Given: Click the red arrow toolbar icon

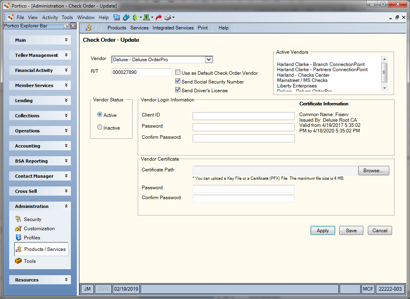Looking at the screenshot, I should (158, 17).
